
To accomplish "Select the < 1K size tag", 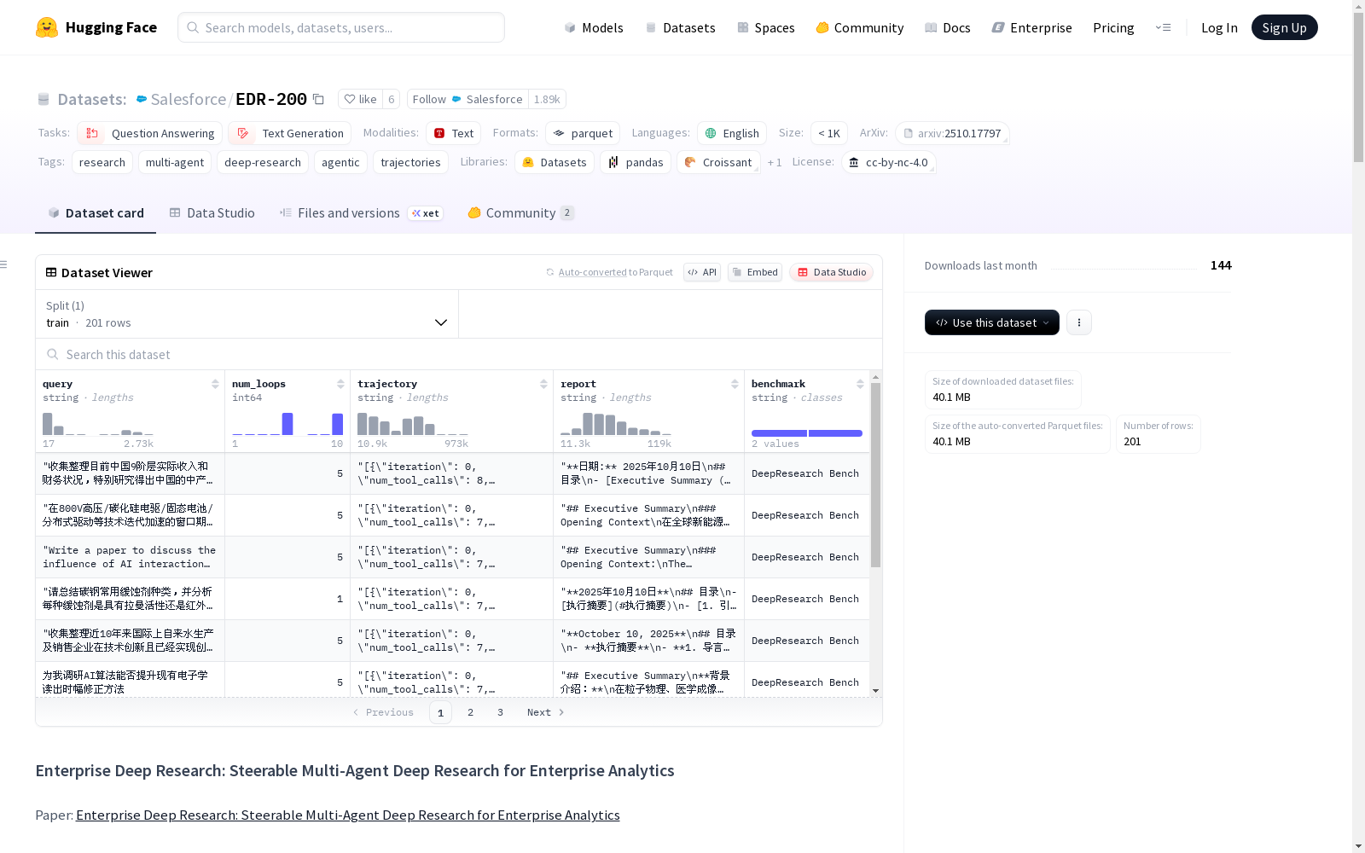I will tap(829, 133).
